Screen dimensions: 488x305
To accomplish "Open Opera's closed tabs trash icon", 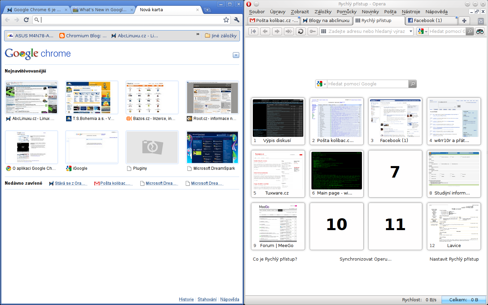I will point(481,21).
